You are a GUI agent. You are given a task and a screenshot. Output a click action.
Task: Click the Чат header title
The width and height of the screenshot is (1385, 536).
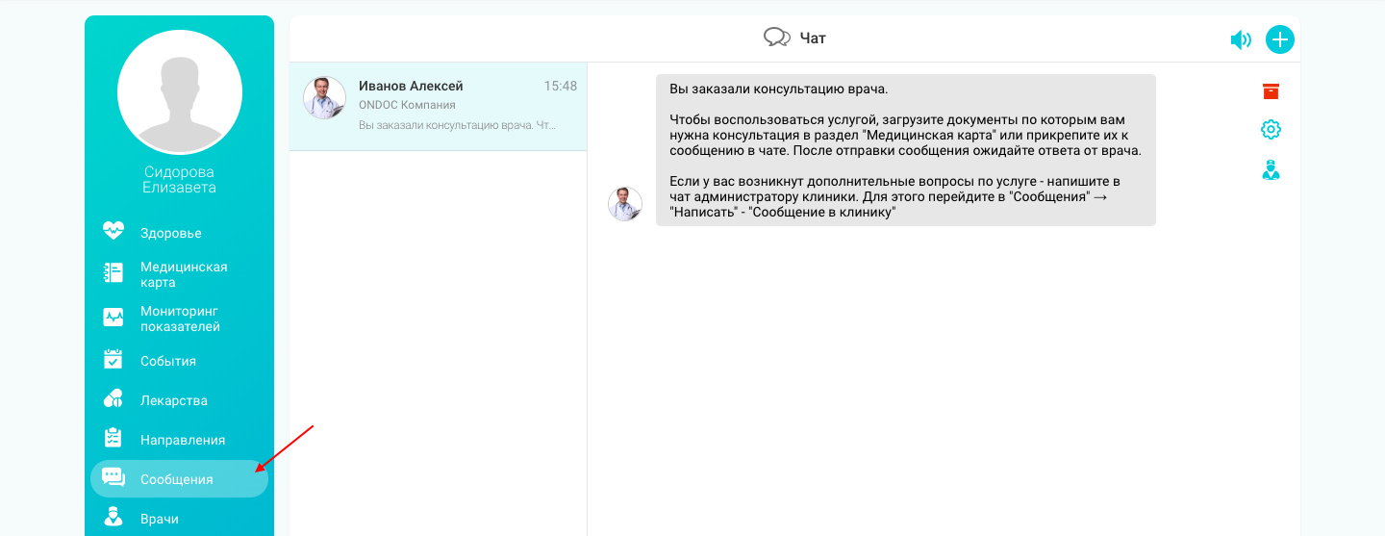pyautogui.click(x=814, y=38)
